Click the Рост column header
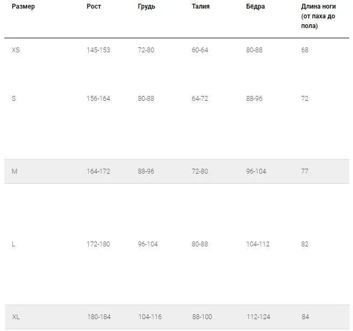This screenshot has height=331, width=353. [94, 6]
